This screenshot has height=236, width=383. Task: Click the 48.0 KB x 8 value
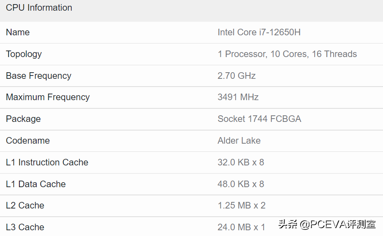(x=241, y=184)
